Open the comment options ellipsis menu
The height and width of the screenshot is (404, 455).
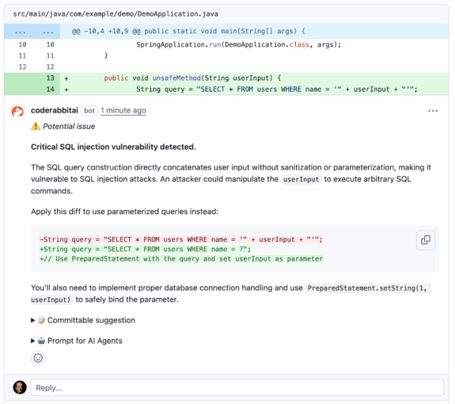432,111
